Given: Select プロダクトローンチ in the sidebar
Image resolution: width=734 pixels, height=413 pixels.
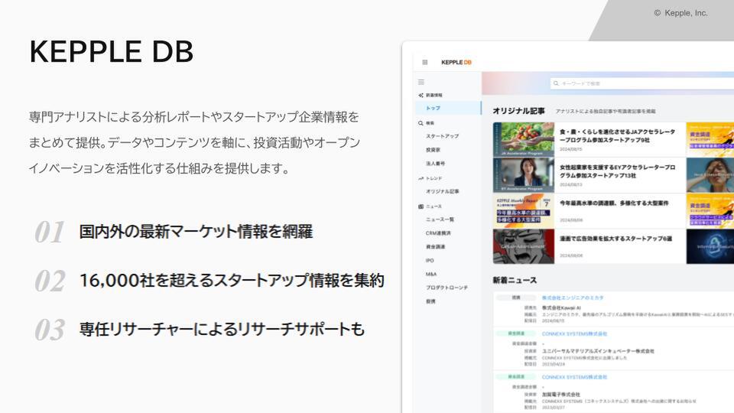Looking at the screenshot, I should click(447, 288).
